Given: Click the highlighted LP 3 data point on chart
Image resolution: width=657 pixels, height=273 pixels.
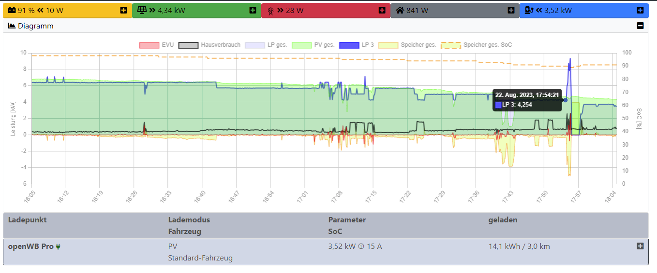Looking at the screenshot, I should 565,100.
